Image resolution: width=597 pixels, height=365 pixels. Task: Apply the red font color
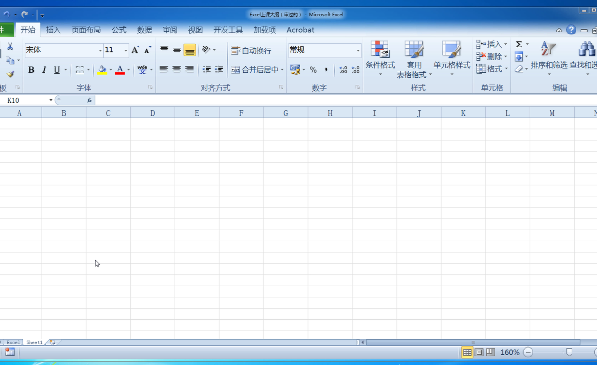pos(120,70)
